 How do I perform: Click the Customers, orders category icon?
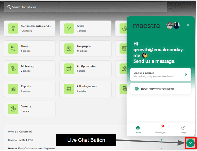tap(13, 29)
